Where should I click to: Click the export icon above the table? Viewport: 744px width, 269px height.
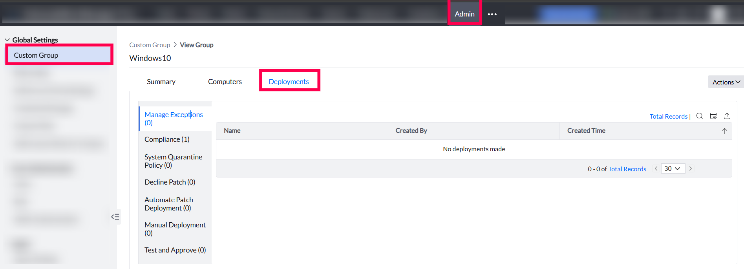727,116
